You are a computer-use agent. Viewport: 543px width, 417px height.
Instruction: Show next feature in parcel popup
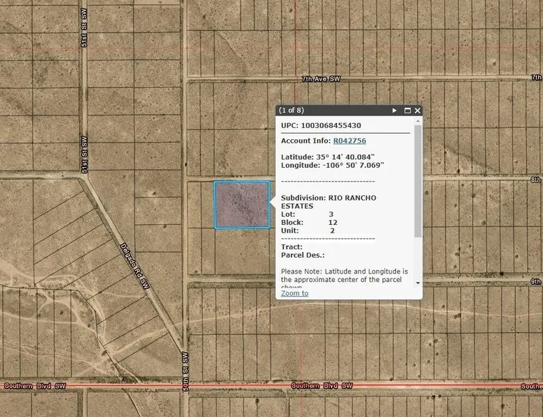(395, 111)
